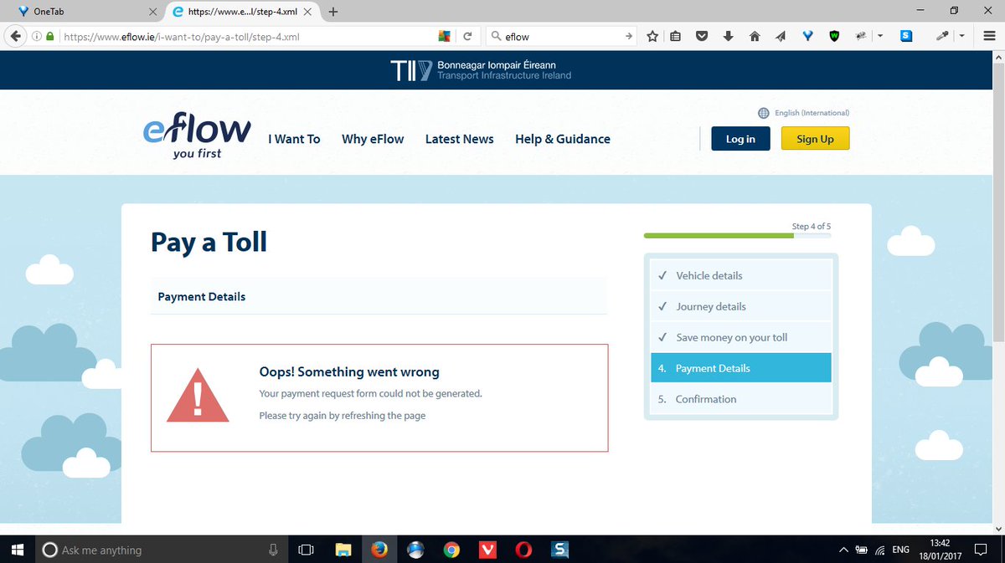
Task: Click the paper plane send icon
Action: point(781,37)
